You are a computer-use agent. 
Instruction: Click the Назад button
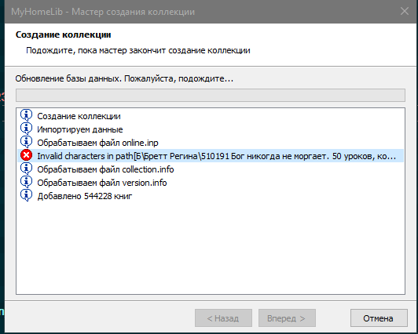click(223, 318)
